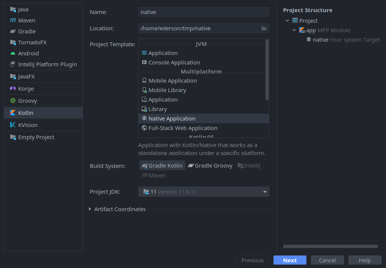
Task: Select the Groovy project type
Action: (43, 100)
